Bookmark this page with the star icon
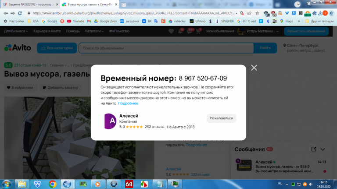Viewport: 337px width, 189px height. [257, 13]
